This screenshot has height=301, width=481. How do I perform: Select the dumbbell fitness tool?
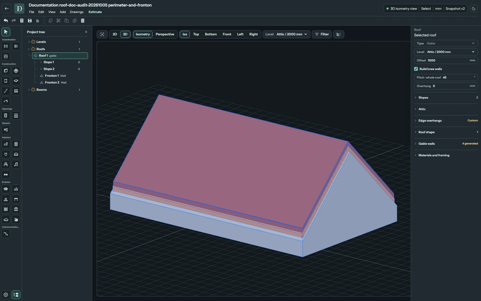[6, 174]
